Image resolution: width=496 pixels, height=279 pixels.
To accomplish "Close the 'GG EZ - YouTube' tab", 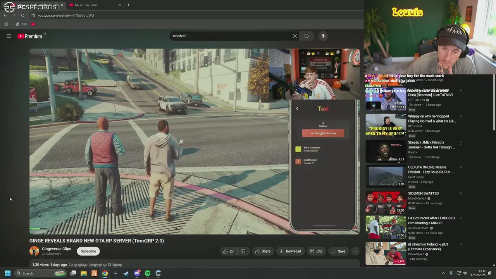I will pos(119,5).
